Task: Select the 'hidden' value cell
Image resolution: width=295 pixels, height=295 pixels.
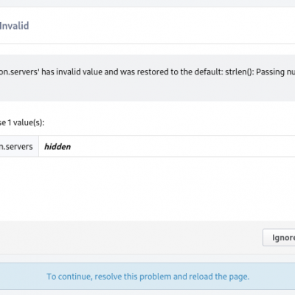Action: [x=167, y=147]
